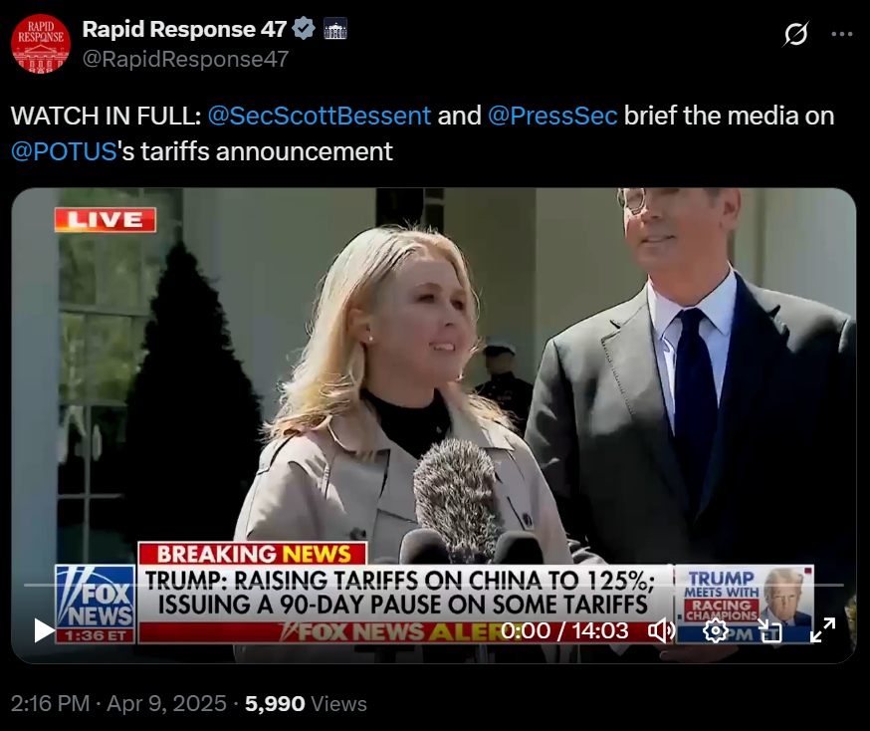Enter fullscreen with the expand arrows icon
Viewport: 870px width, 731px height.
823,630
